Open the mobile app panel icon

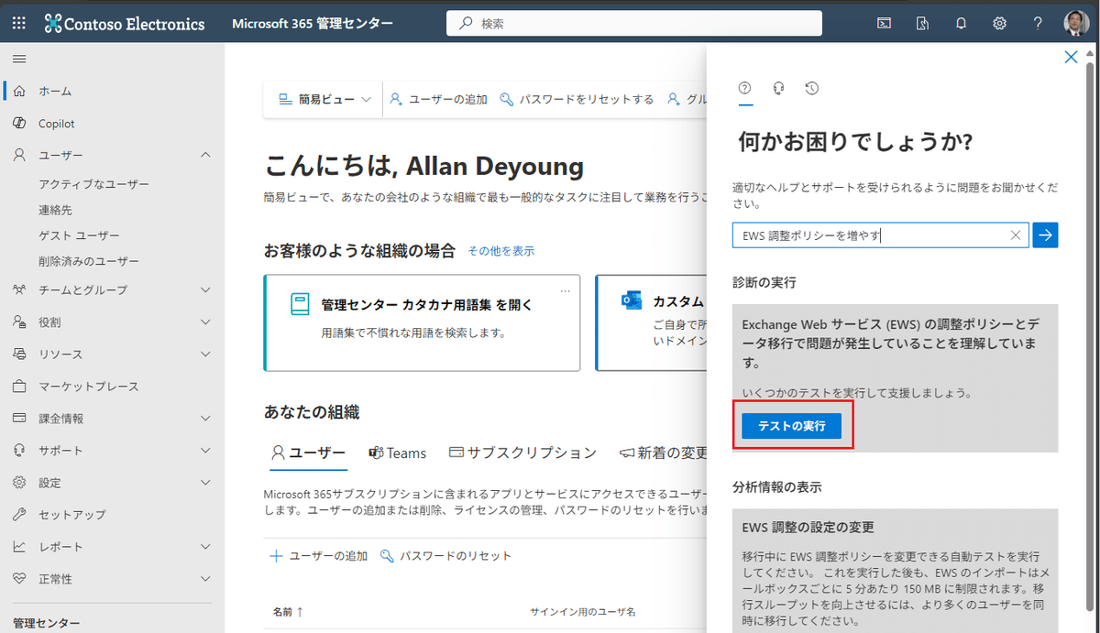(922, 23)
